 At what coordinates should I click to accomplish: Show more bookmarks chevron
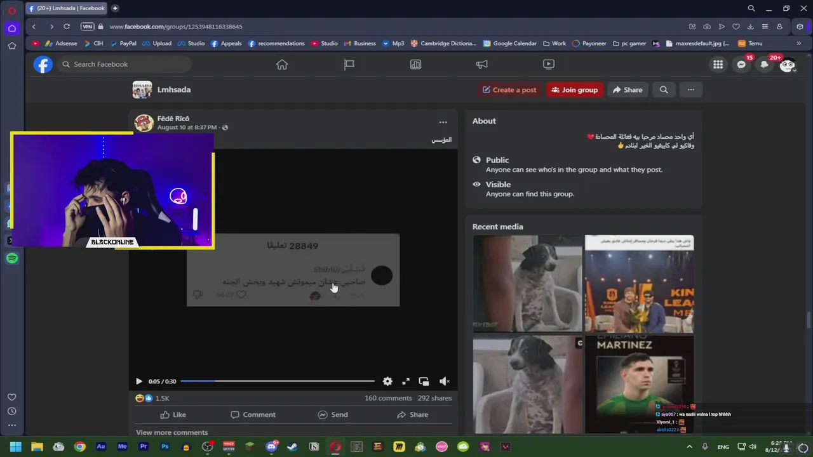pos(798,43)
